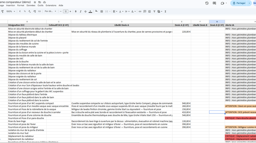Select column G header
Viewport: 256px width, 143px height.
(x=217, y=22)
